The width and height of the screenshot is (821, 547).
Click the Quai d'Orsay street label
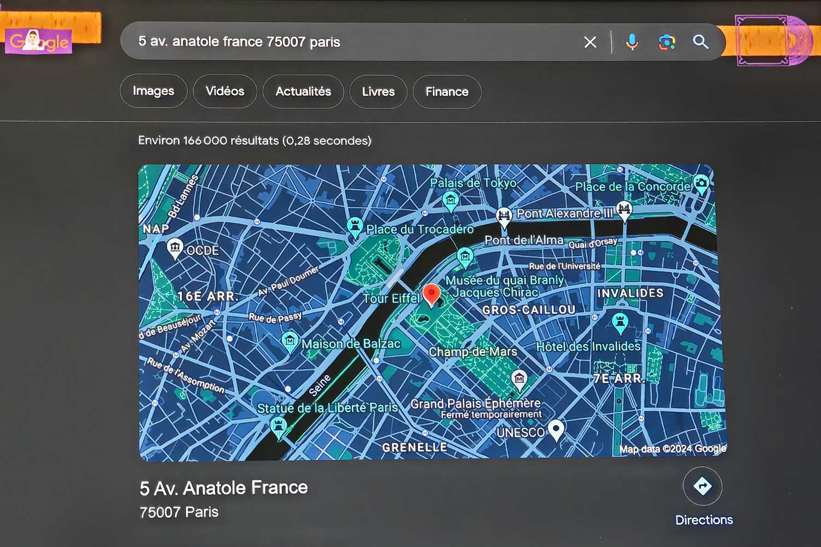click(593, 242)
